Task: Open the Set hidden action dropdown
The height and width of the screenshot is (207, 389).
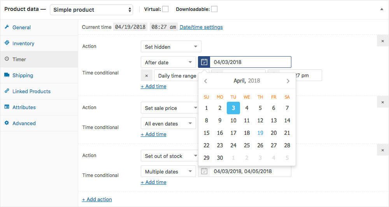Action: pos(171,47)
